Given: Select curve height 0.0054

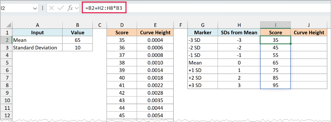Looking at the screenshot, I should click(x=155, y=115).
